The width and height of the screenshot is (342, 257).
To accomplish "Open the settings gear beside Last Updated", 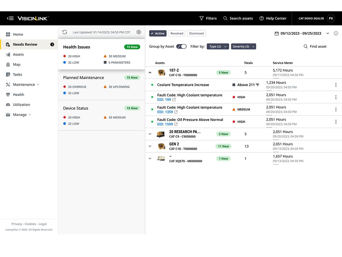I will coord(139,32).
